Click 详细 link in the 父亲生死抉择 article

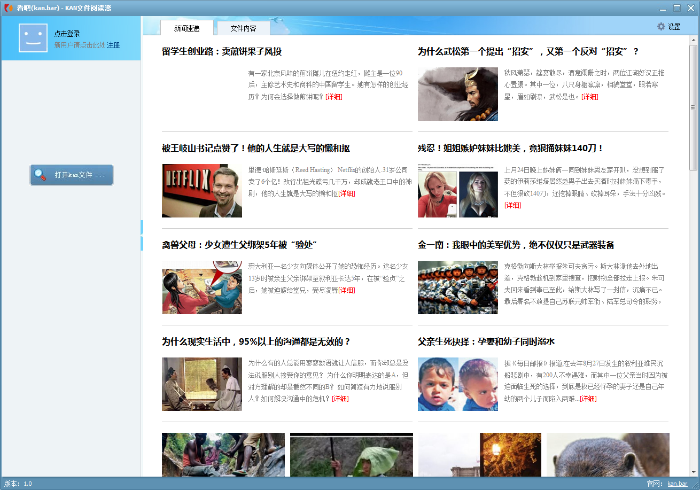pyautogui.click(x=588, y=399)
